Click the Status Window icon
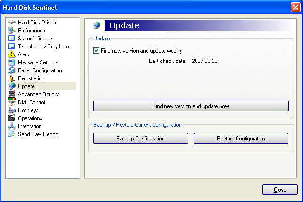 (x=12, y=38)
